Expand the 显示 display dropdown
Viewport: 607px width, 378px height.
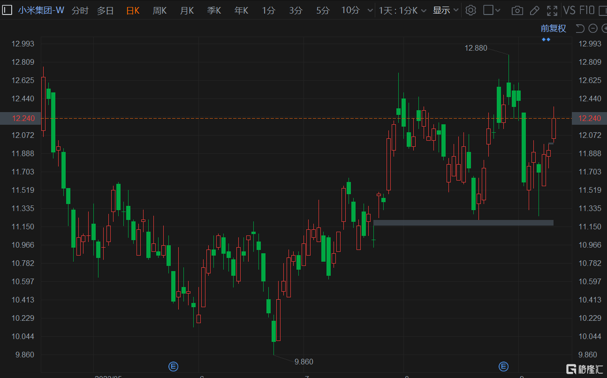tap(446, 10)
